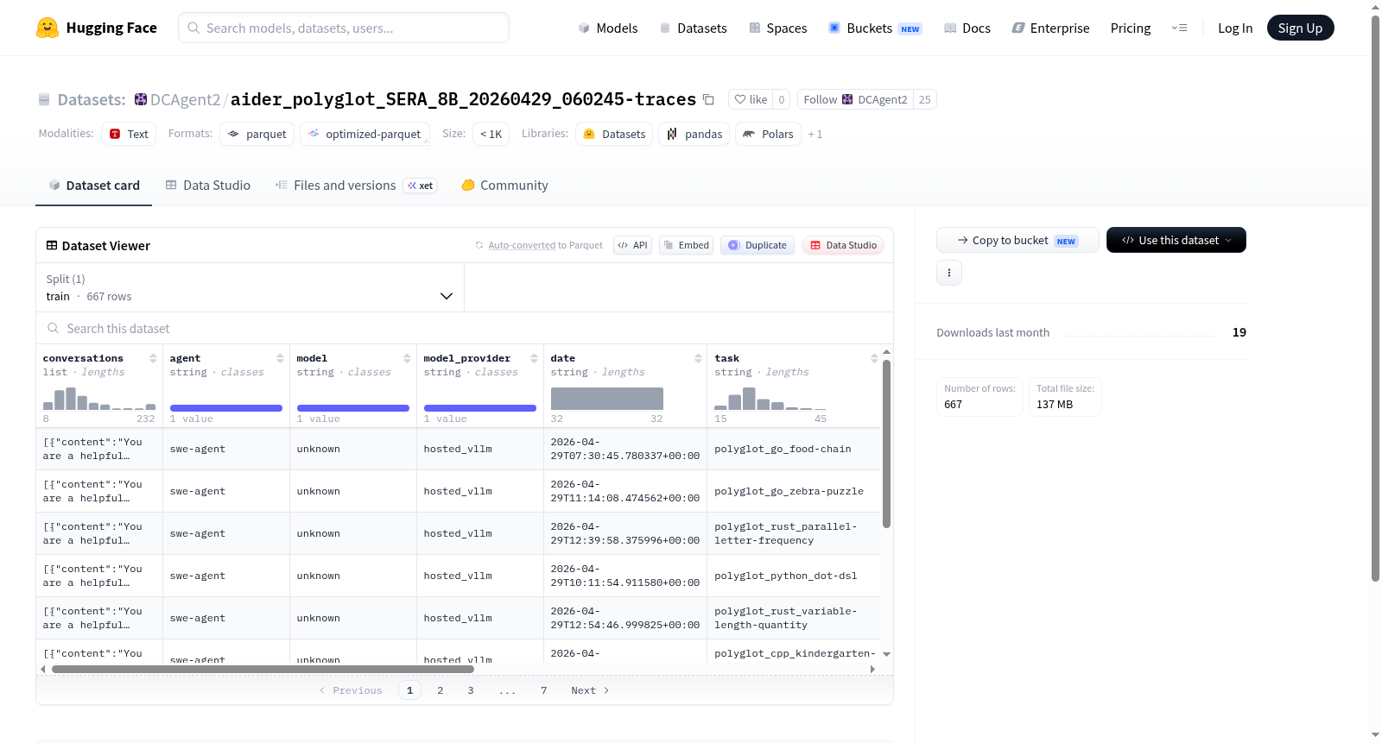1382x743 pixels.
Task: Switch to the Community tab
Action: click(504, 186)
